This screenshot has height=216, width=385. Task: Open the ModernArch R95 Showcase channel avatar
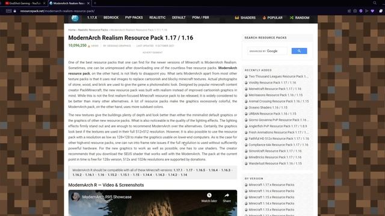coord(75,197)
